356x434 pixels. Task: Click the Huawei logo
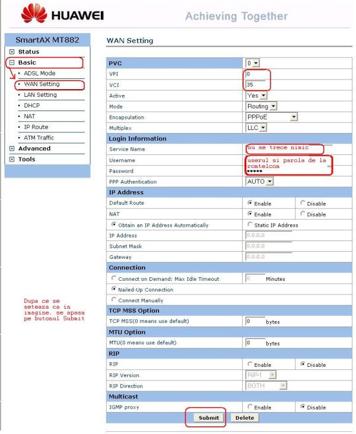coord(62,13)
